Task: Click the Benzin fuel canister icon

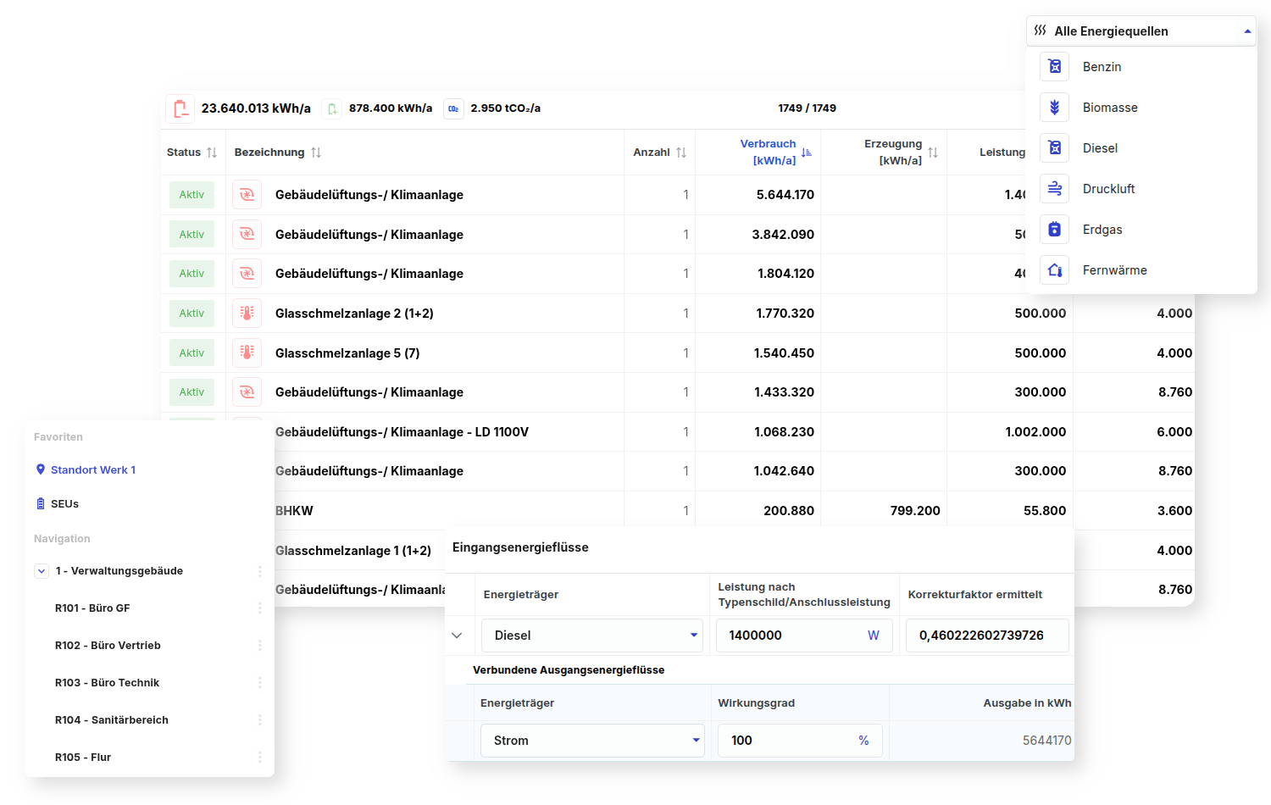Action: tap(1055, 67)
